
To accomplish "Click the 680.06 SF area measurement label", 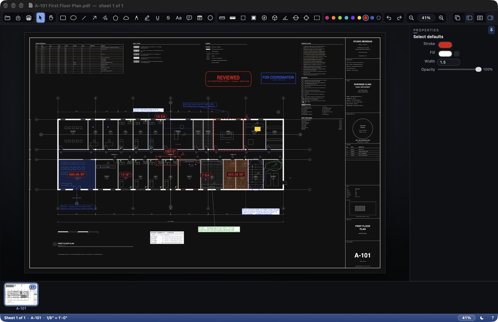I will [x=77, y=175].
